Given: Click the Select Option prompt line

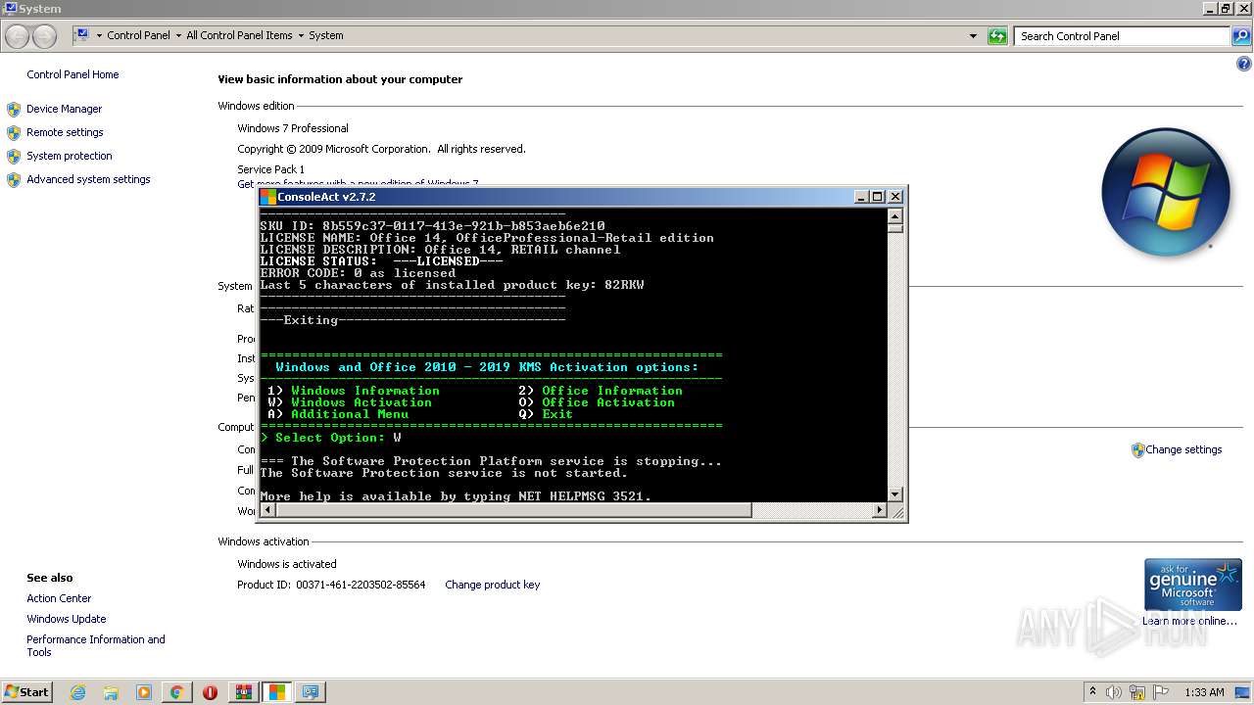Looking at the screenshot, I should [x=331, y=438].
